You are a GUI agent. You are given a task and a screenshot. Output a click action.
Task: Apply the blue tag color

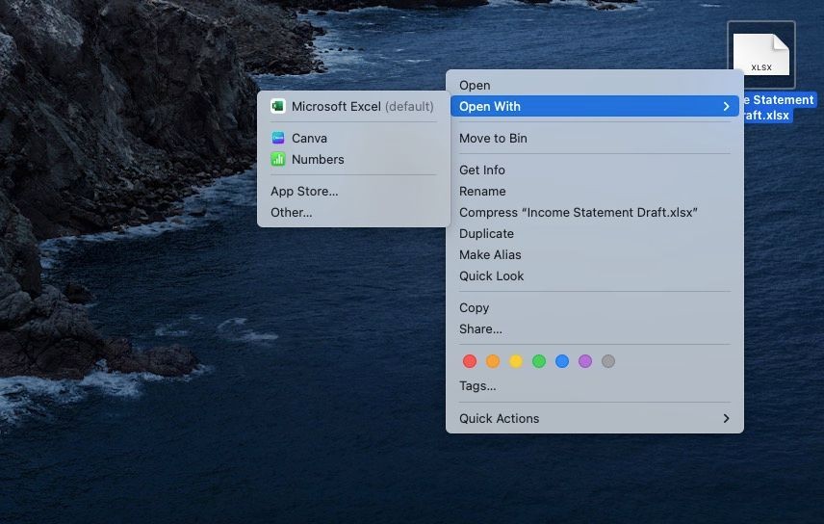click(x=562, y=361)
